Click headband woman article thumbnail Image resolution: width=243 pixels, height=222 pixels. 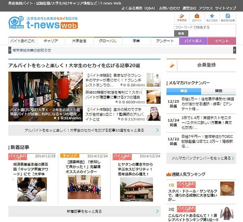coord(153,114)
